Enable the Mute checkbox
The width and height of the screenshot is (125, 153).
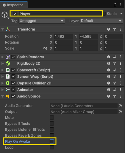[x=52, y=118]
